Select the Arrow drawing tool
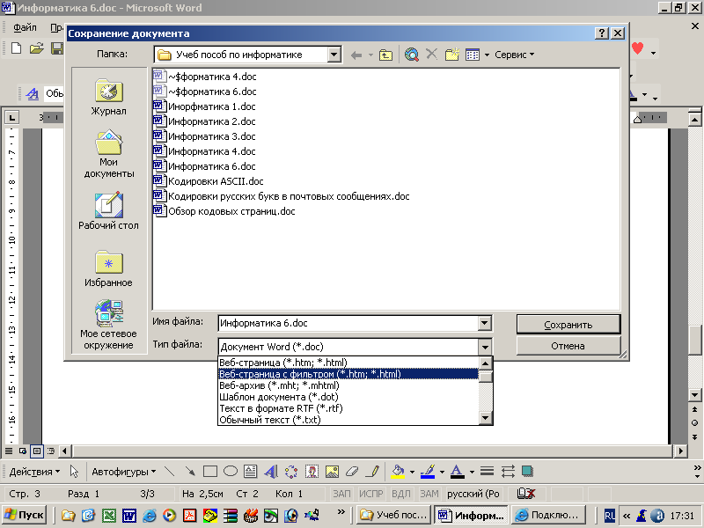704x528 pixels. (190, 471)
